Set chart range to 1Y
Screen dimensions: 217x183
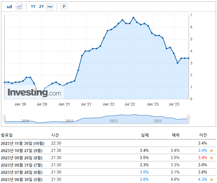[x=33, y=7]
